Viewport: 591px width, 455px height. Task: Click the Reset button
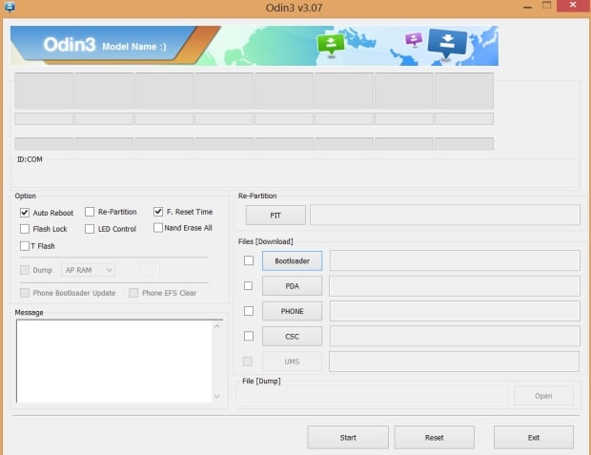tap(435, 438)
